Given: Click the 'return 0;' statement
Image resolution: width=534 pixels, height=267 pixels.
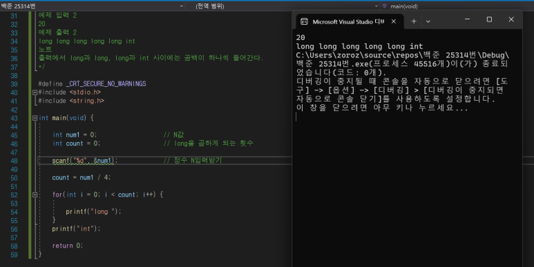Looking at the screenshot, I should click(68, 246).
